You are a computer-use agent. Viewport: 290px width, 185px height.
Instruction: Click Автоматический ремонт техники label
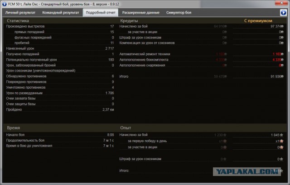point(145,54)
